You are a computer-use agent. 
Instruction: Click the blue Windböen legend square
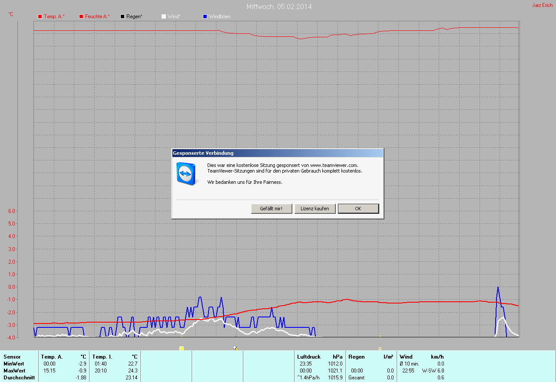[x=205, y=16]
